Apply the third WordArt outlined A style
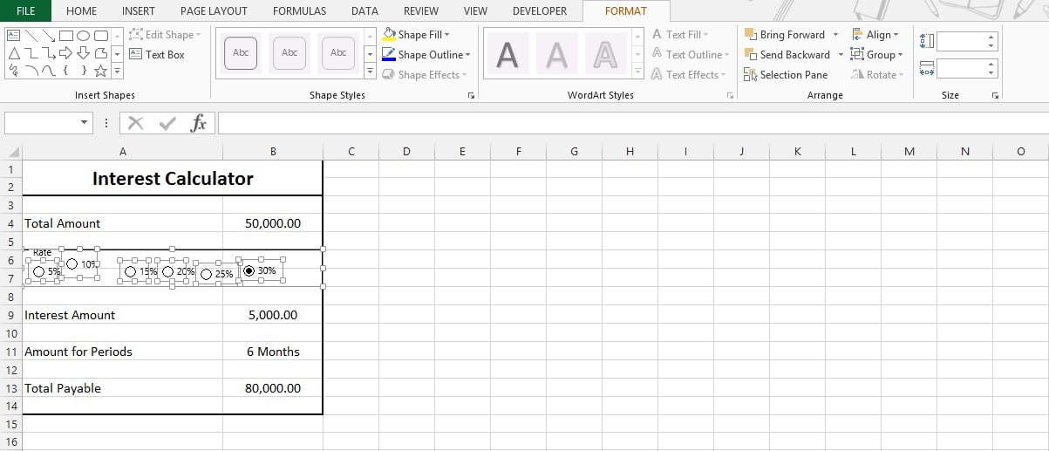 point(605,55)
